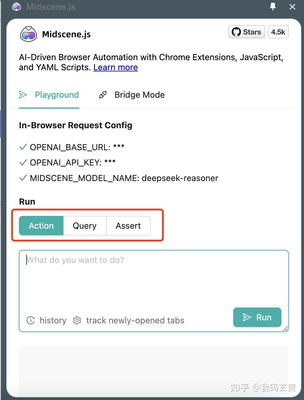Switch run mode to Query
304x400 pixels.
coord(85,226)
